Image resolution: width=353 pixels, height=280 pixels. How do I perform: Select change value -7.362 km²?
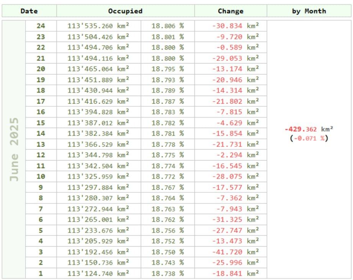pyautogui.click(x=238, y=198)
